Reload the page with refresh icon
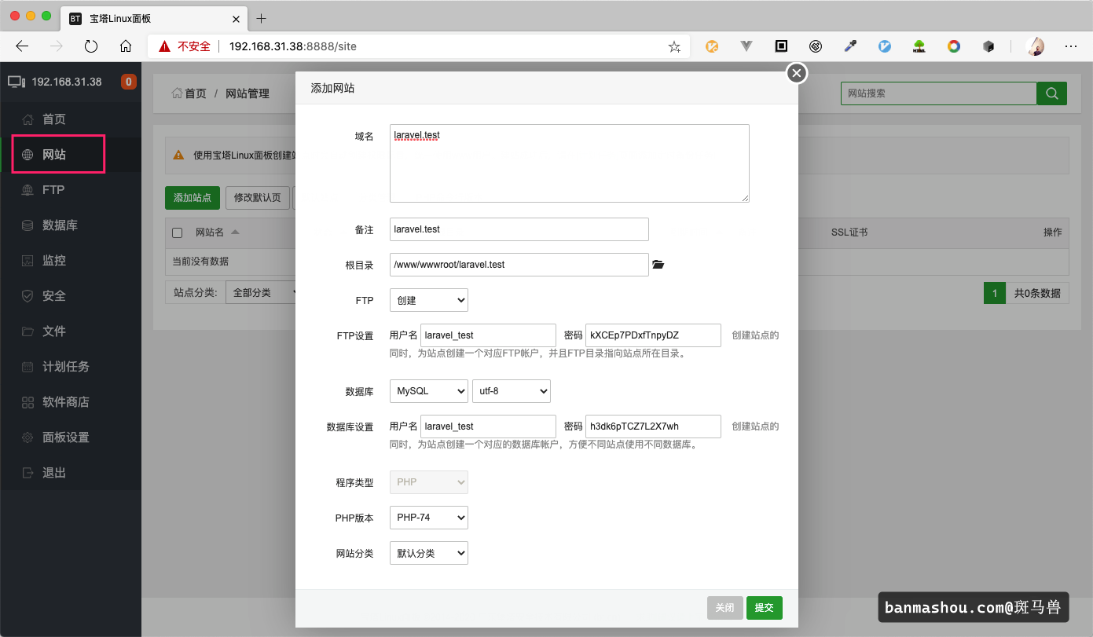 click(91, 46)
